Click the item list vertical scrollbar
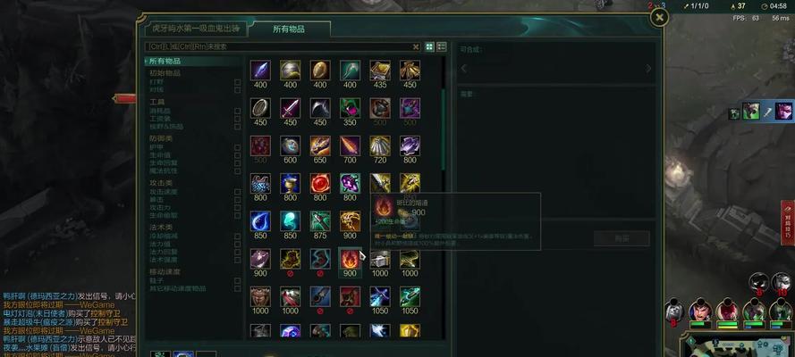 [x=444, y=130]
